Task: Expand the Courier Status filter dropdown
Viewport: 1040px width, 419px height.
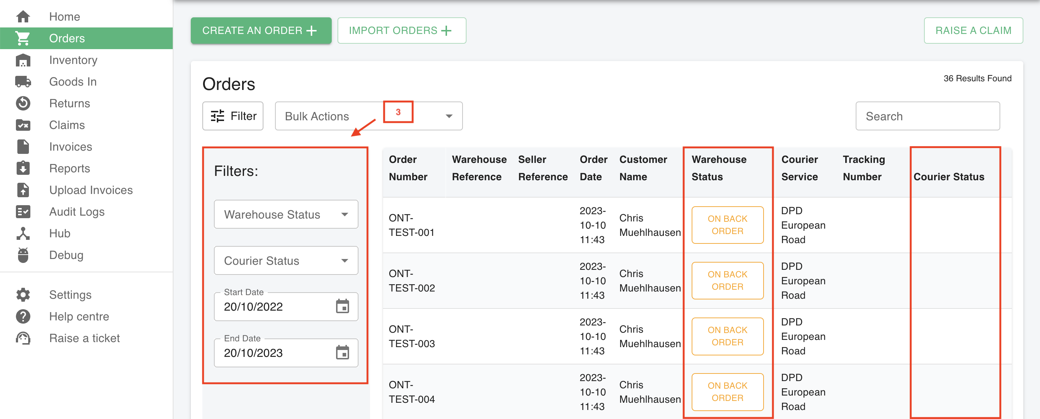Action: point(286,260)
